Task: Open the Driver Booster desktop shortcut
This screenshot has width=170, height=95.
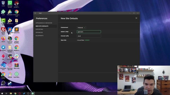Action: [x=16, y=4]
